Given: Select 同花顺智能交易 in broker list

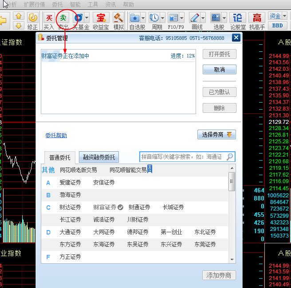Looking at the screenshot, I should pos(128,170).
